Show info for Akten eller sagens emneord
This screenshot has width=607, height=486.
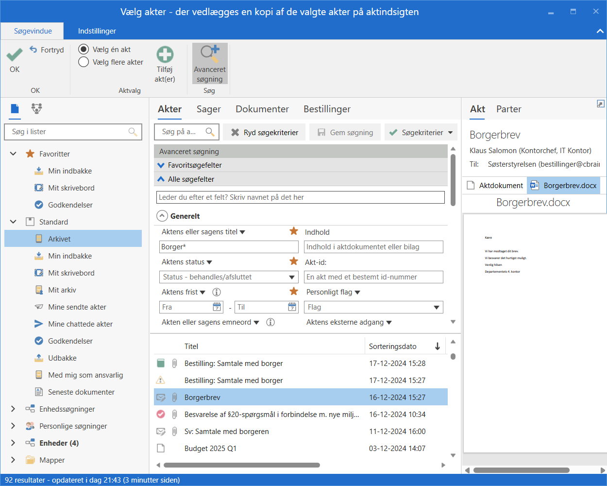(270, 322)
